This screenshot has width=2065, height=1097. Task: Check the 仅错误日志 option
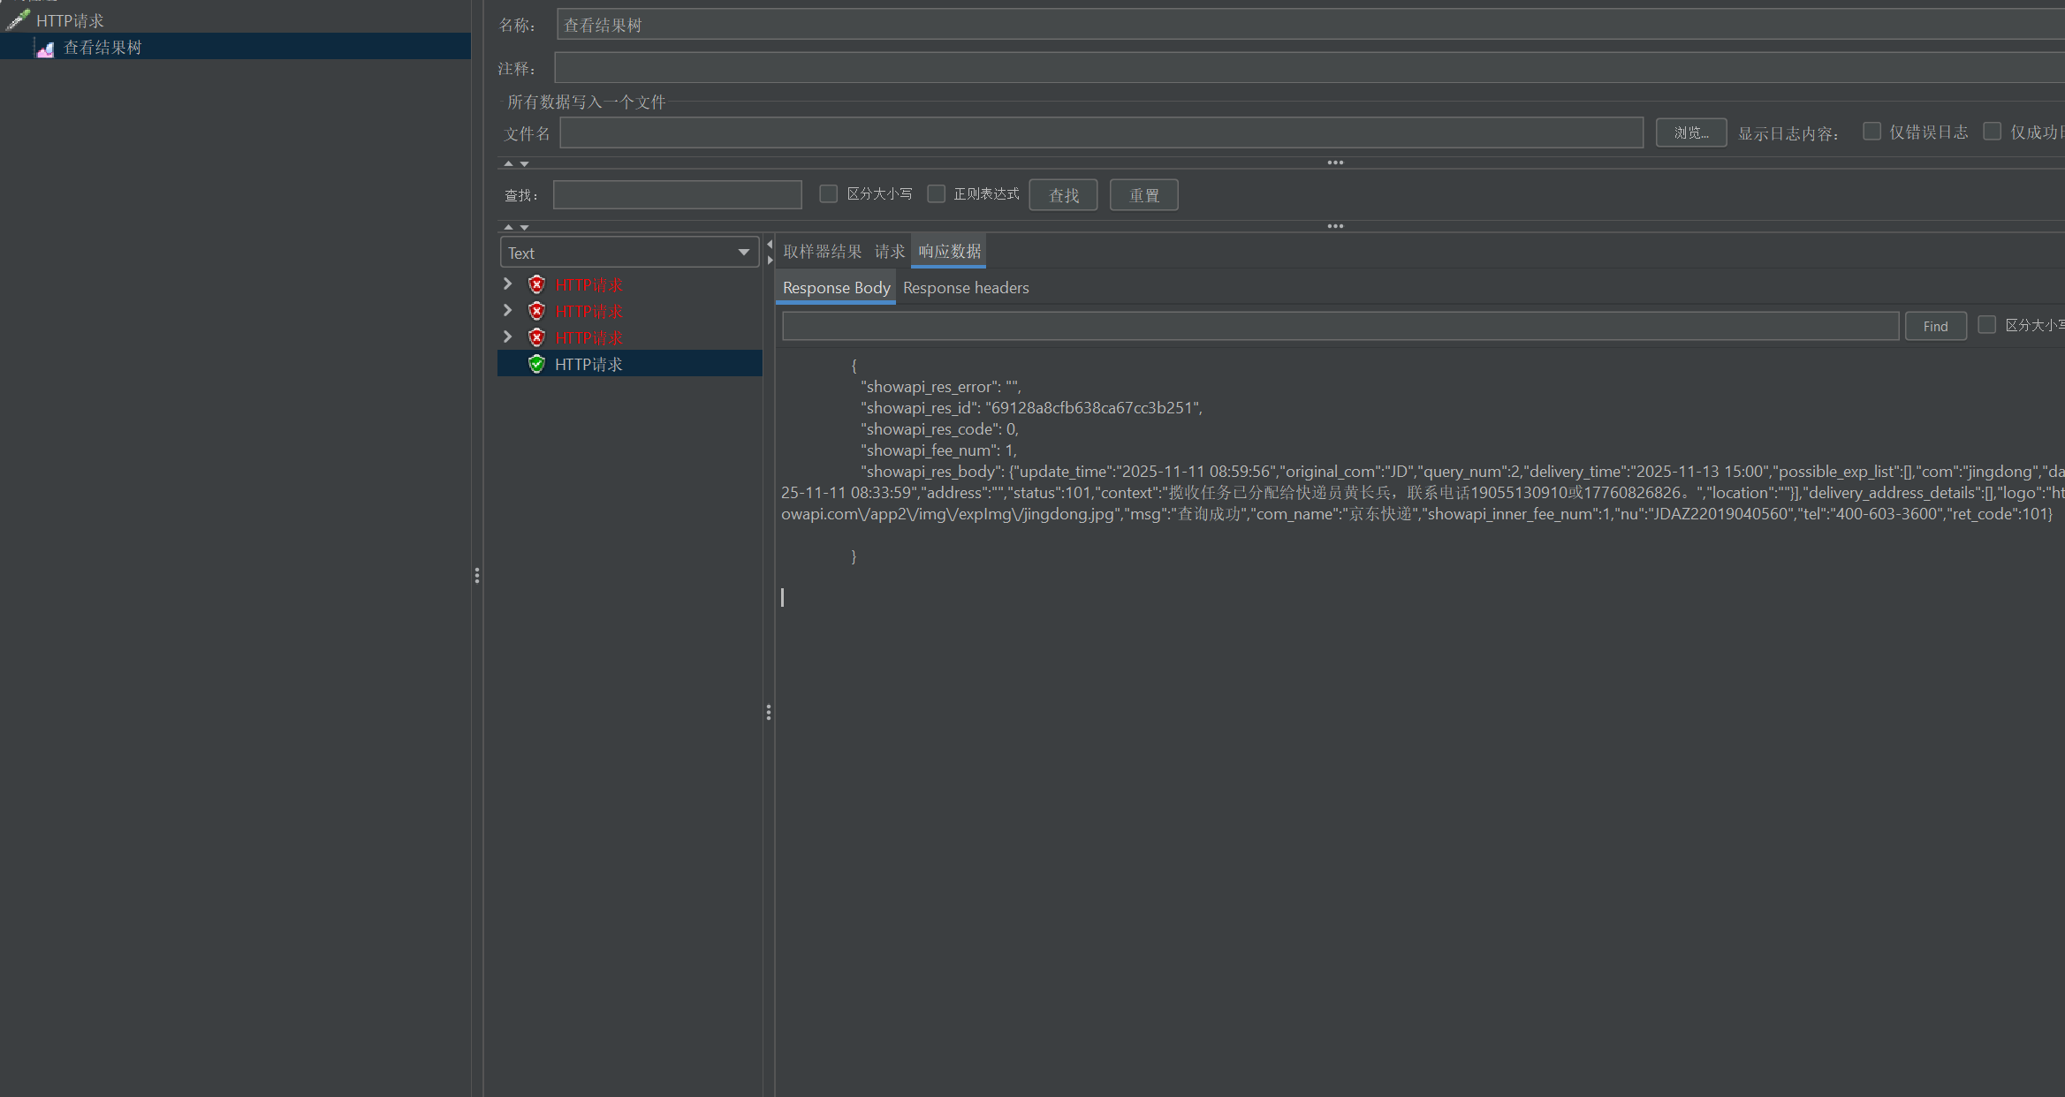tap(1871, 132)
